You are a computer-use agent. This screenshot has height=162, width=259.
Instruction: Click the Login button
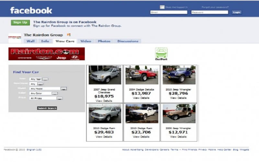237,12
